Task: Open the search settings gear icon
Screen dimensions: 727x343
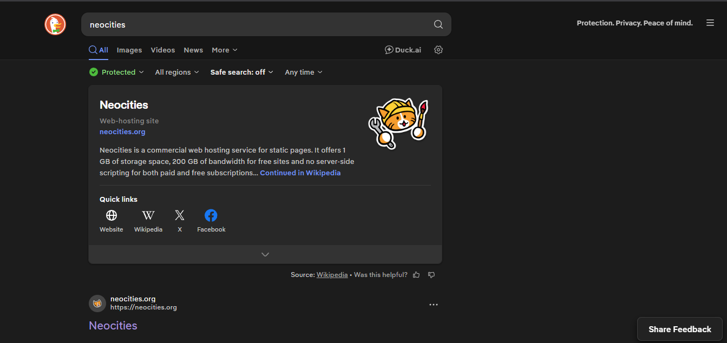Action: tap(438, 50)
